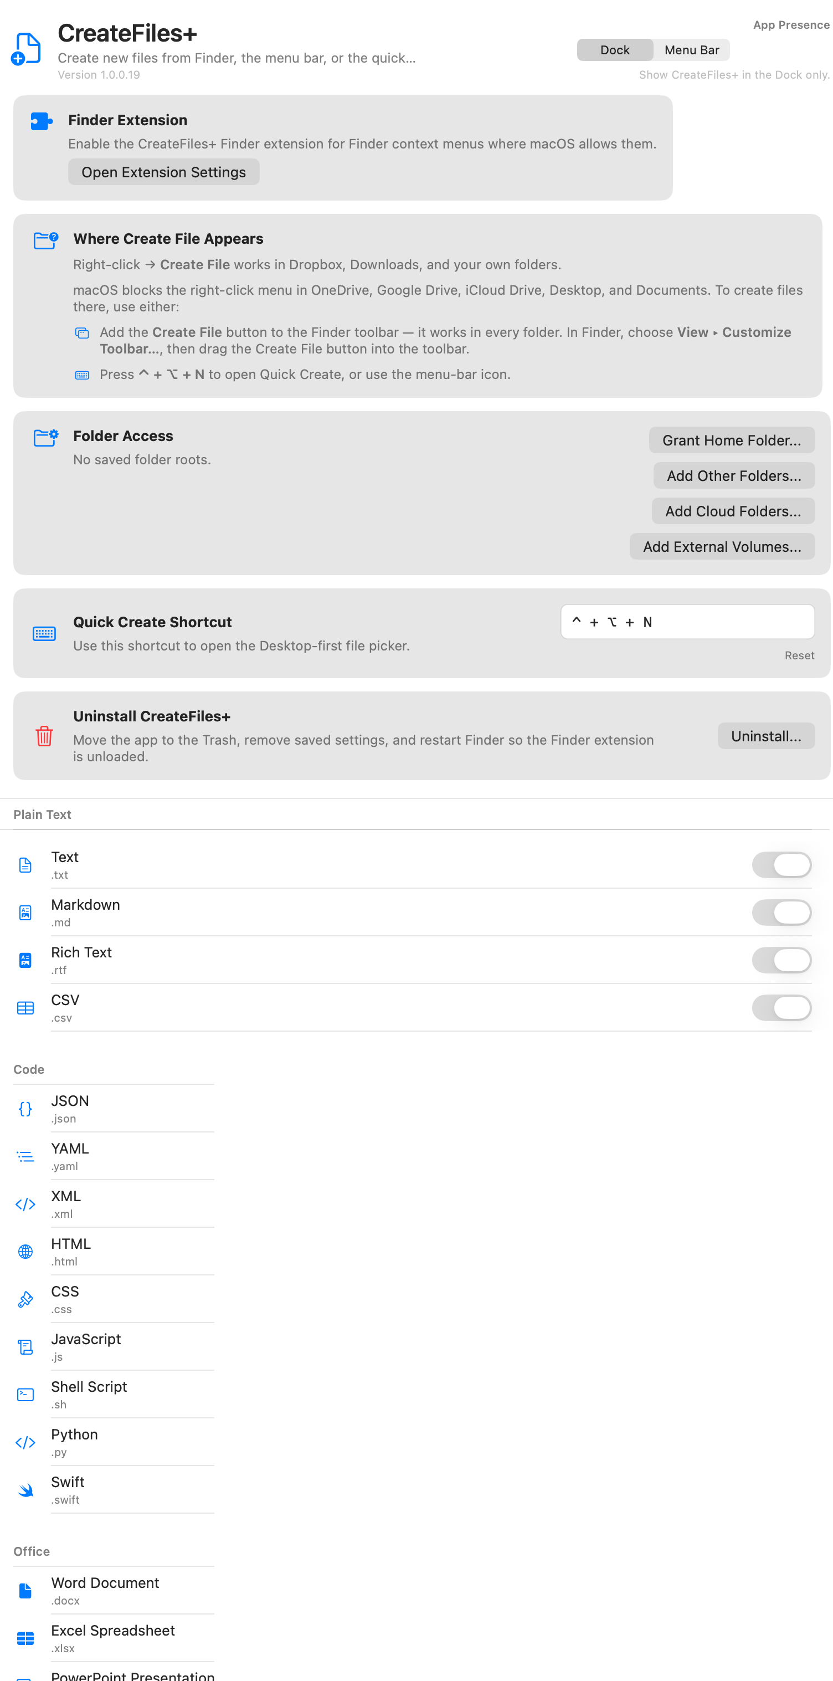Click the small toolbar window icon in instructions
833x1681 pixels.
pyautogui.click(x=82, y=333)
